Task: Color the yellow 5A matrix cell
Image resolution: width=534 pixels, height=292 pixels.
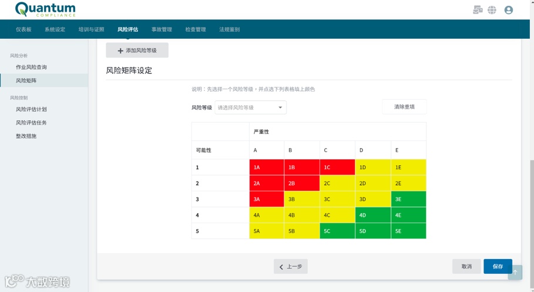Action: coord(267,231)
